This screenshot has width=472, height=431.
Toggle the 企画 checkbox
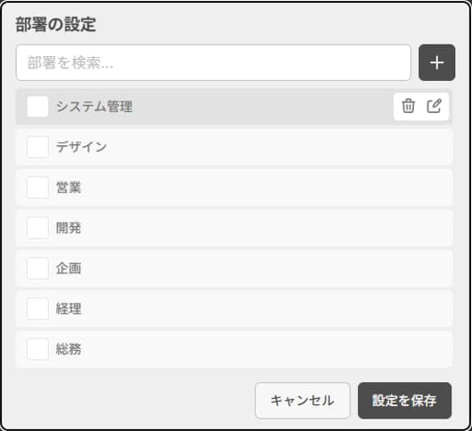(37, 268)
